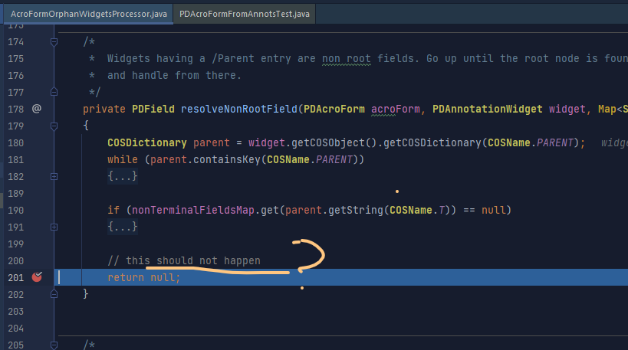Click PDAnnotationWidget parameter type

click(x=488, y=109)
